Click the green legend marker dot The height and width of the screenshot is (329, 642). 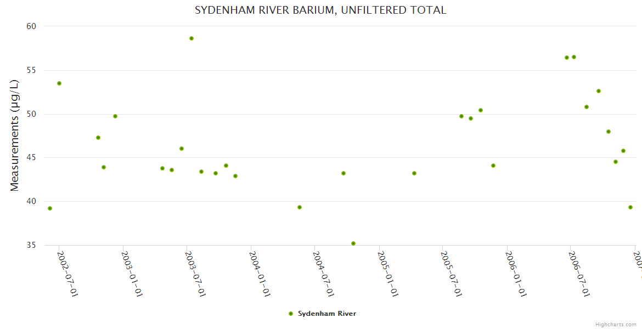pos(291,314)
